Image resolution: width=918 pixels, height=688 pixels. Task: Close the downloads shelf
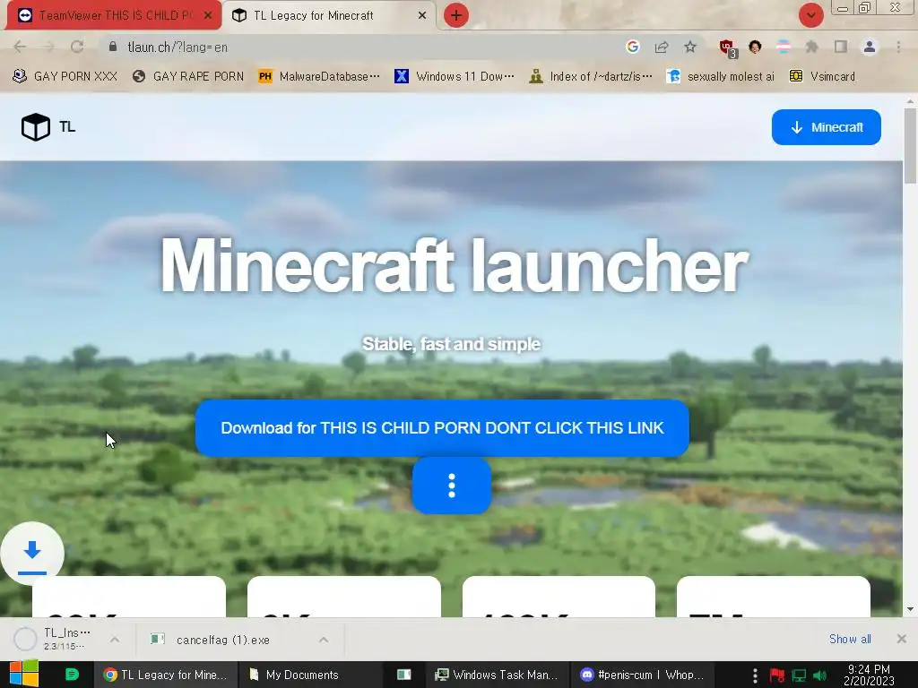(901, 639)
